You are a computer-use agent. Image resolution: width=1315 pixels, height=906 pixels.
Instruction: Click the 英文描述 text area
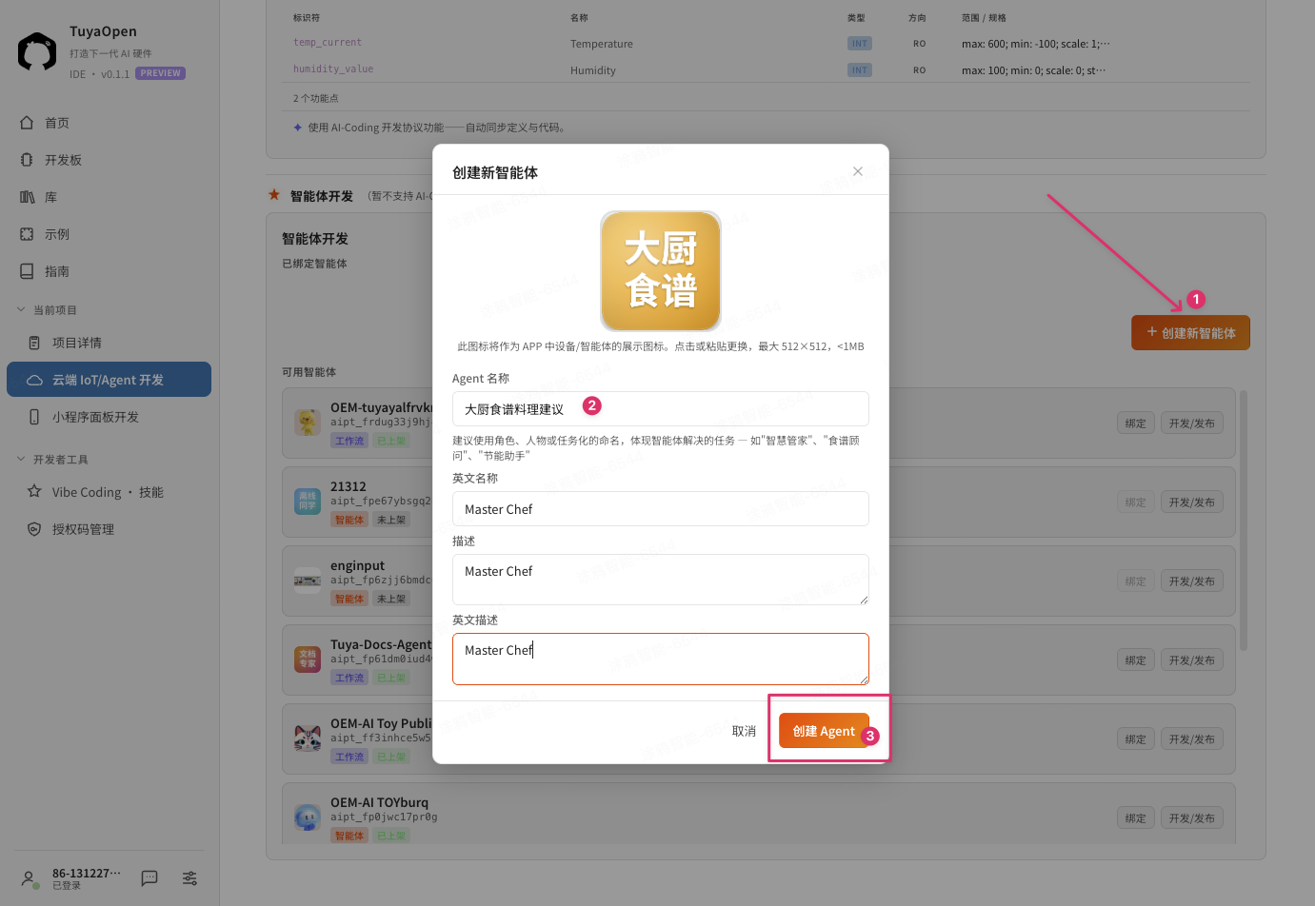click(661, 659)
